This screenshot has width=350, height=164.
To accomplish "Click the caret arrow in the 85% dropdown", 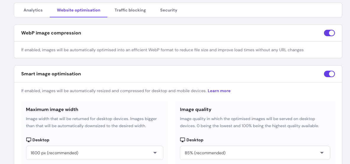I will tap(322, 153).
